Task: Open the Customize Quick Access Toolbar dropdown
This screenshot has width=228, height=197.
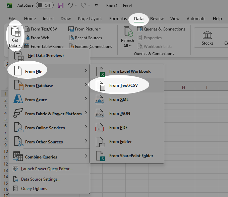Action: coord(96,5)
